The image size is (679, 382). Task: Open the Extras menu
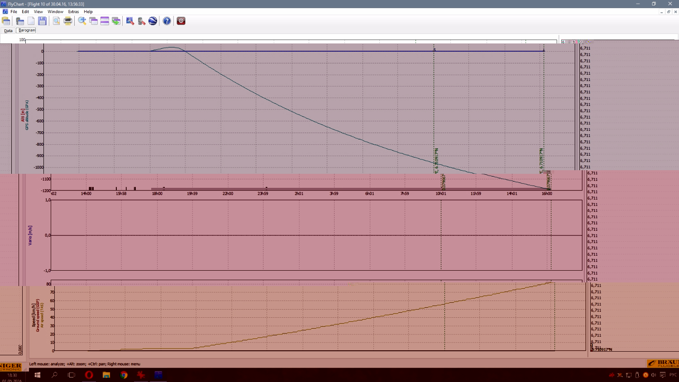[73, 12]
